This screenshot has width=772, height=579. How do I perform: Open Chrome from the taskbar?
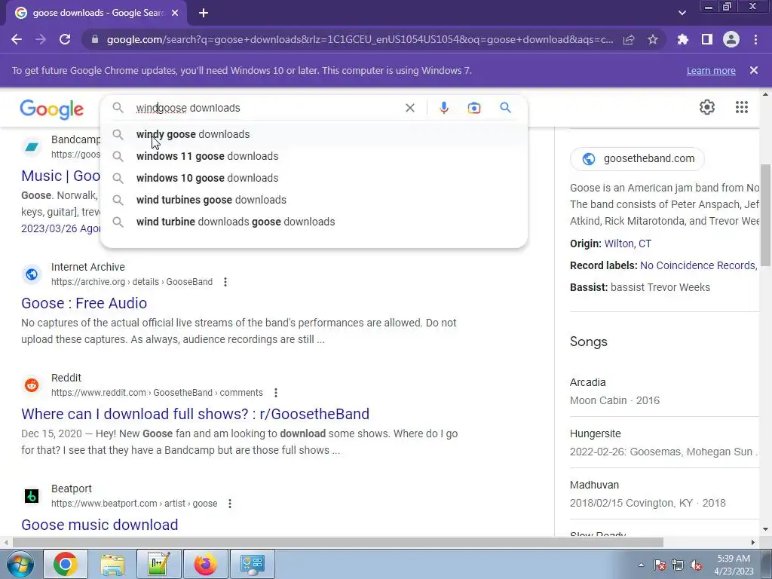pyautogui.click(x=65, y=564)
